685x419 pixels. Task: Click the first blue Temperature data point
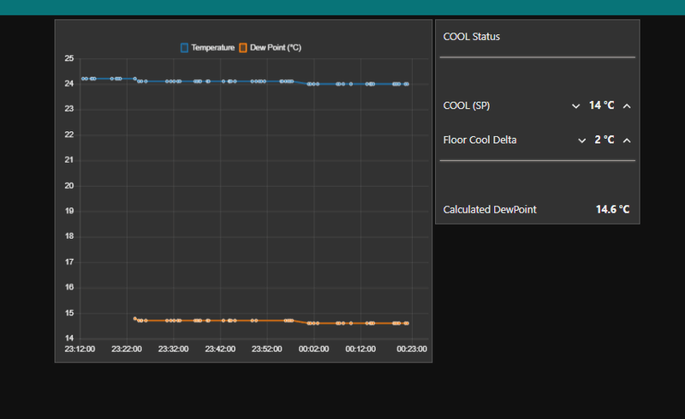pyautogui.click(x=83, y=79)
